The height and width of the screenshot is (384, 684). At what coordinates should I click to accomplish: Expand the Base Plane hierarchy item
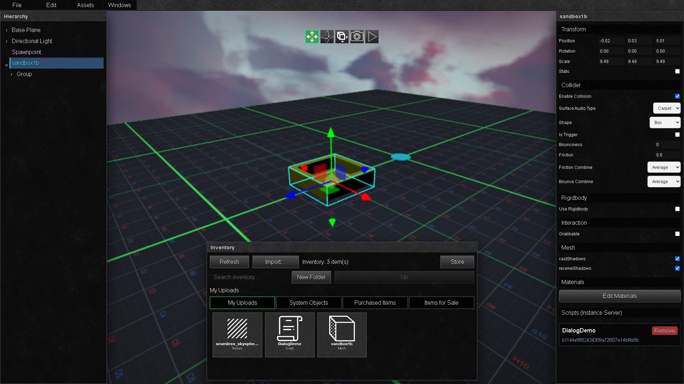(x=6, y=30)
